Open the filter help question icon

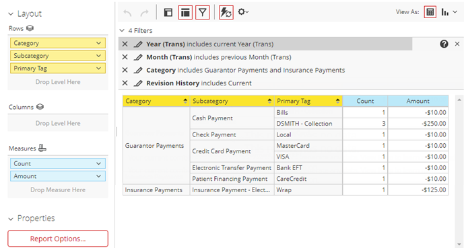444,44
